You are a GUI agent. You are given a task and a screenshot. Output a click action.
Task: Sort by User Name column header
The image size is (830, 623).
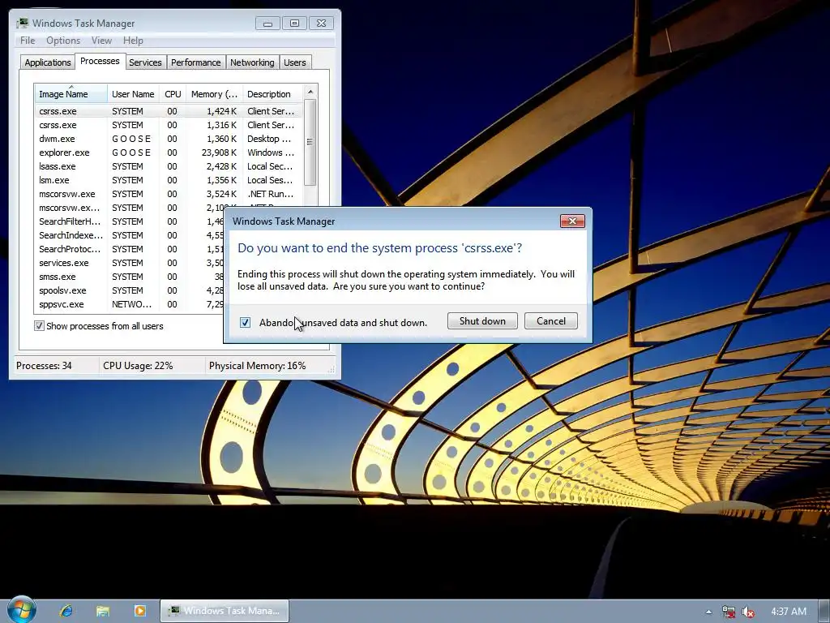(x=133, y=94)
